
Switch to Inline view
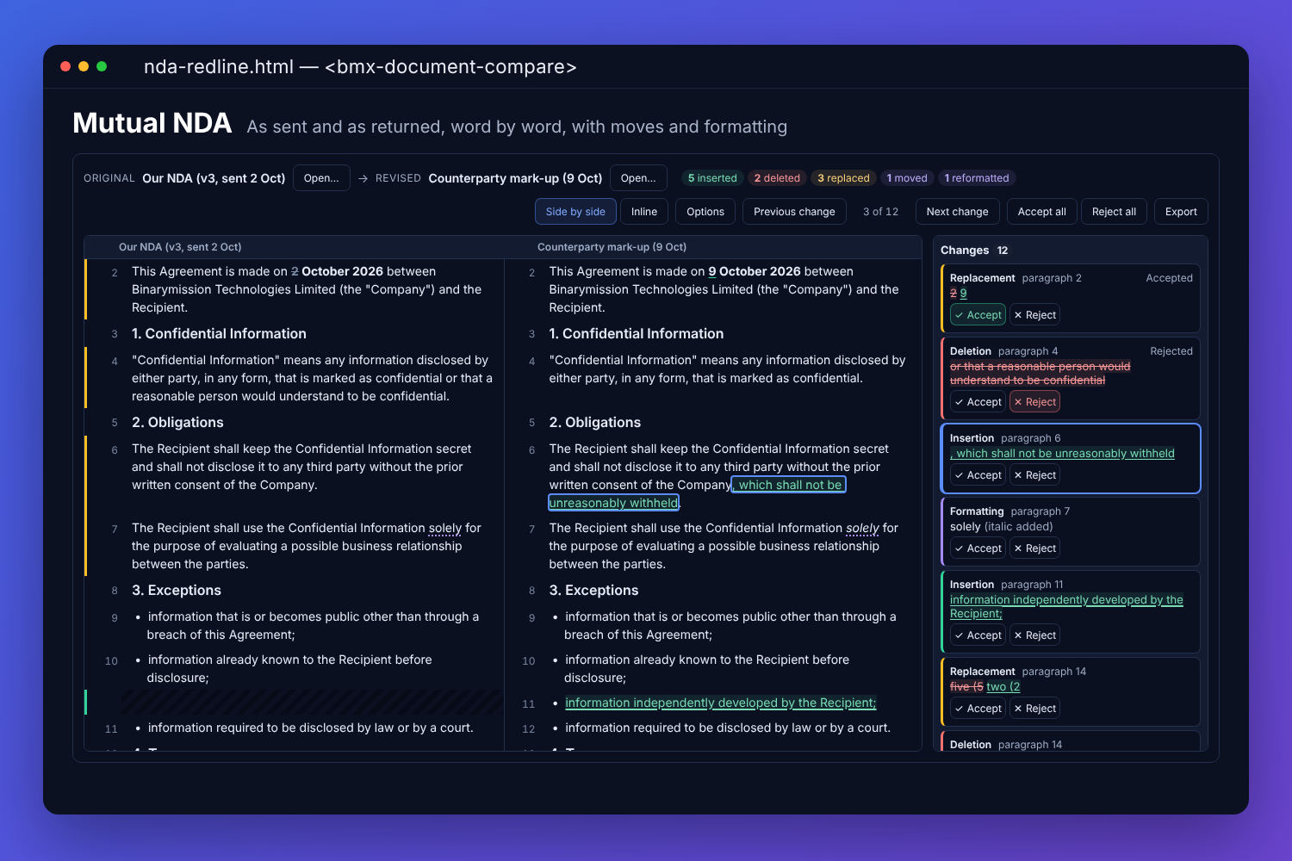(x=644, y=212)
